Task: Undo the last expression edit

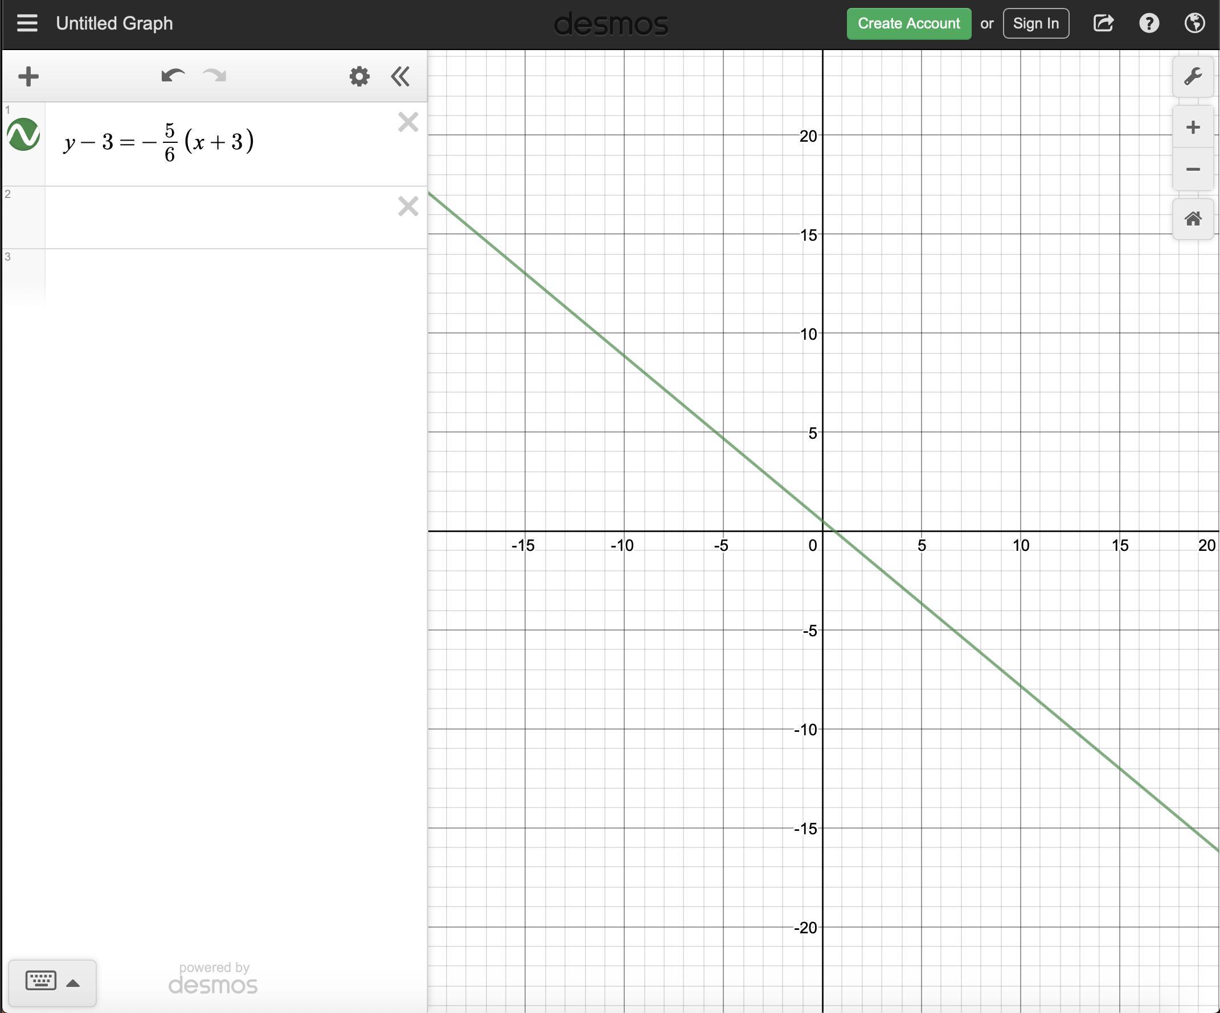Action: point(173,76)
